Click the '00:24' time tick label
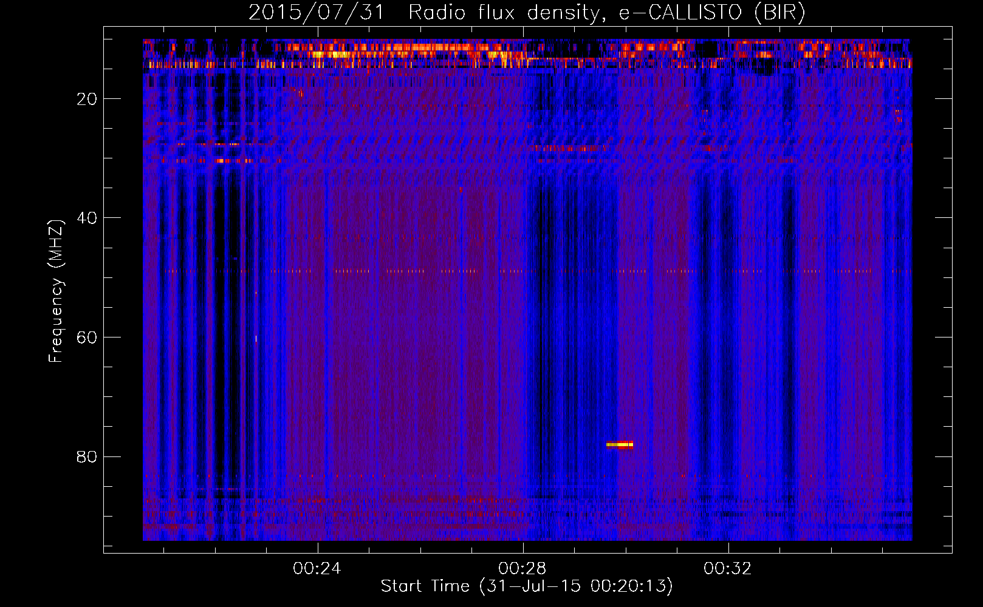Image resolution: width=983 pixels, height=607 pixels. tap(317, 569)
